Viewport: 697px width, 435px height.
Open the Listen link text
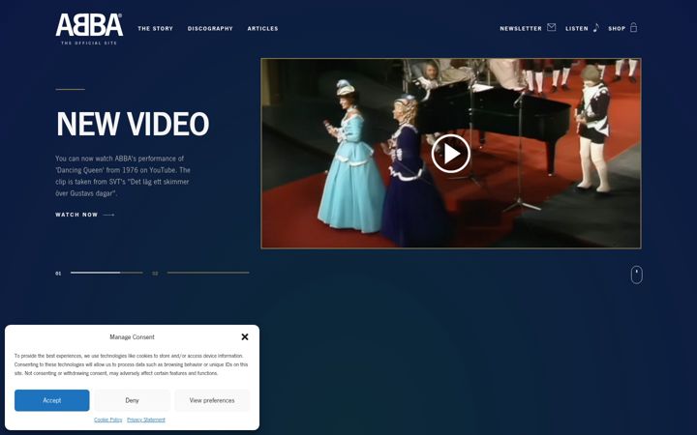[x=577, y=28]
